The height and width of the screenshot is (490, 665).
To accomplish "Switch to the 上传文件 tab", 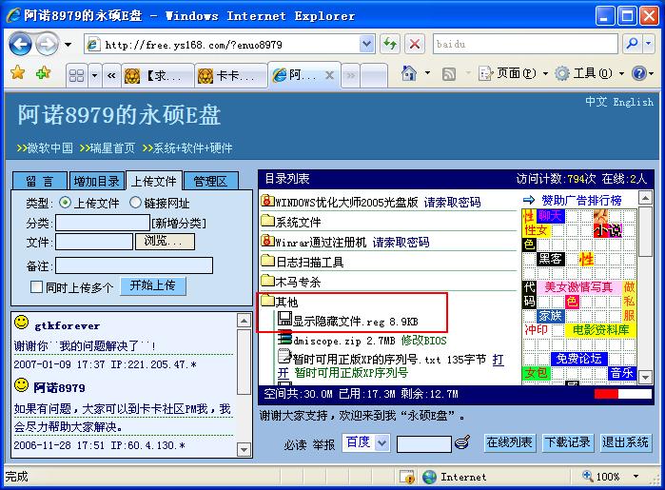I will pyautogui.click(x=154, y=181).
